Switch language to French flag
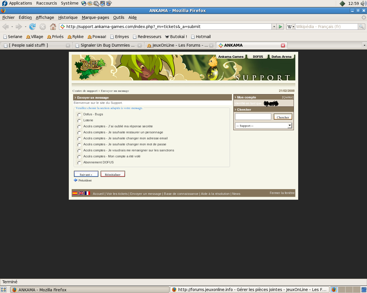Image resolution: width=367 pixels, height=293 pixels. click(x=87, y=193)
